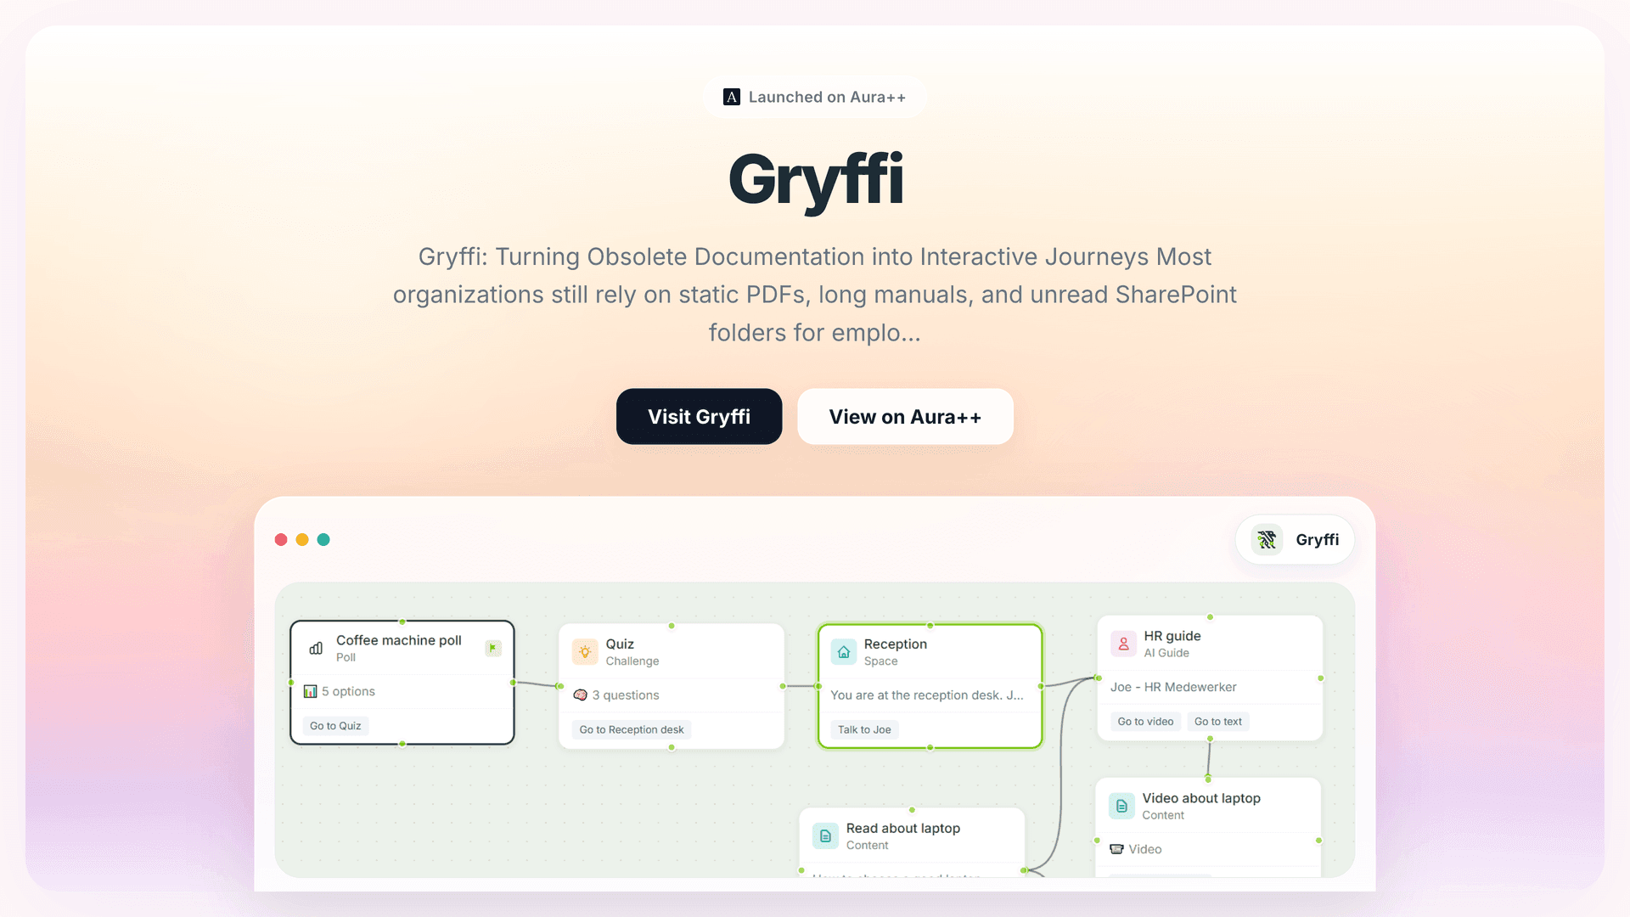The image size is (1630, 917).
Task: Click the brain icon beside 3 questions
Action: pos(581,695)
